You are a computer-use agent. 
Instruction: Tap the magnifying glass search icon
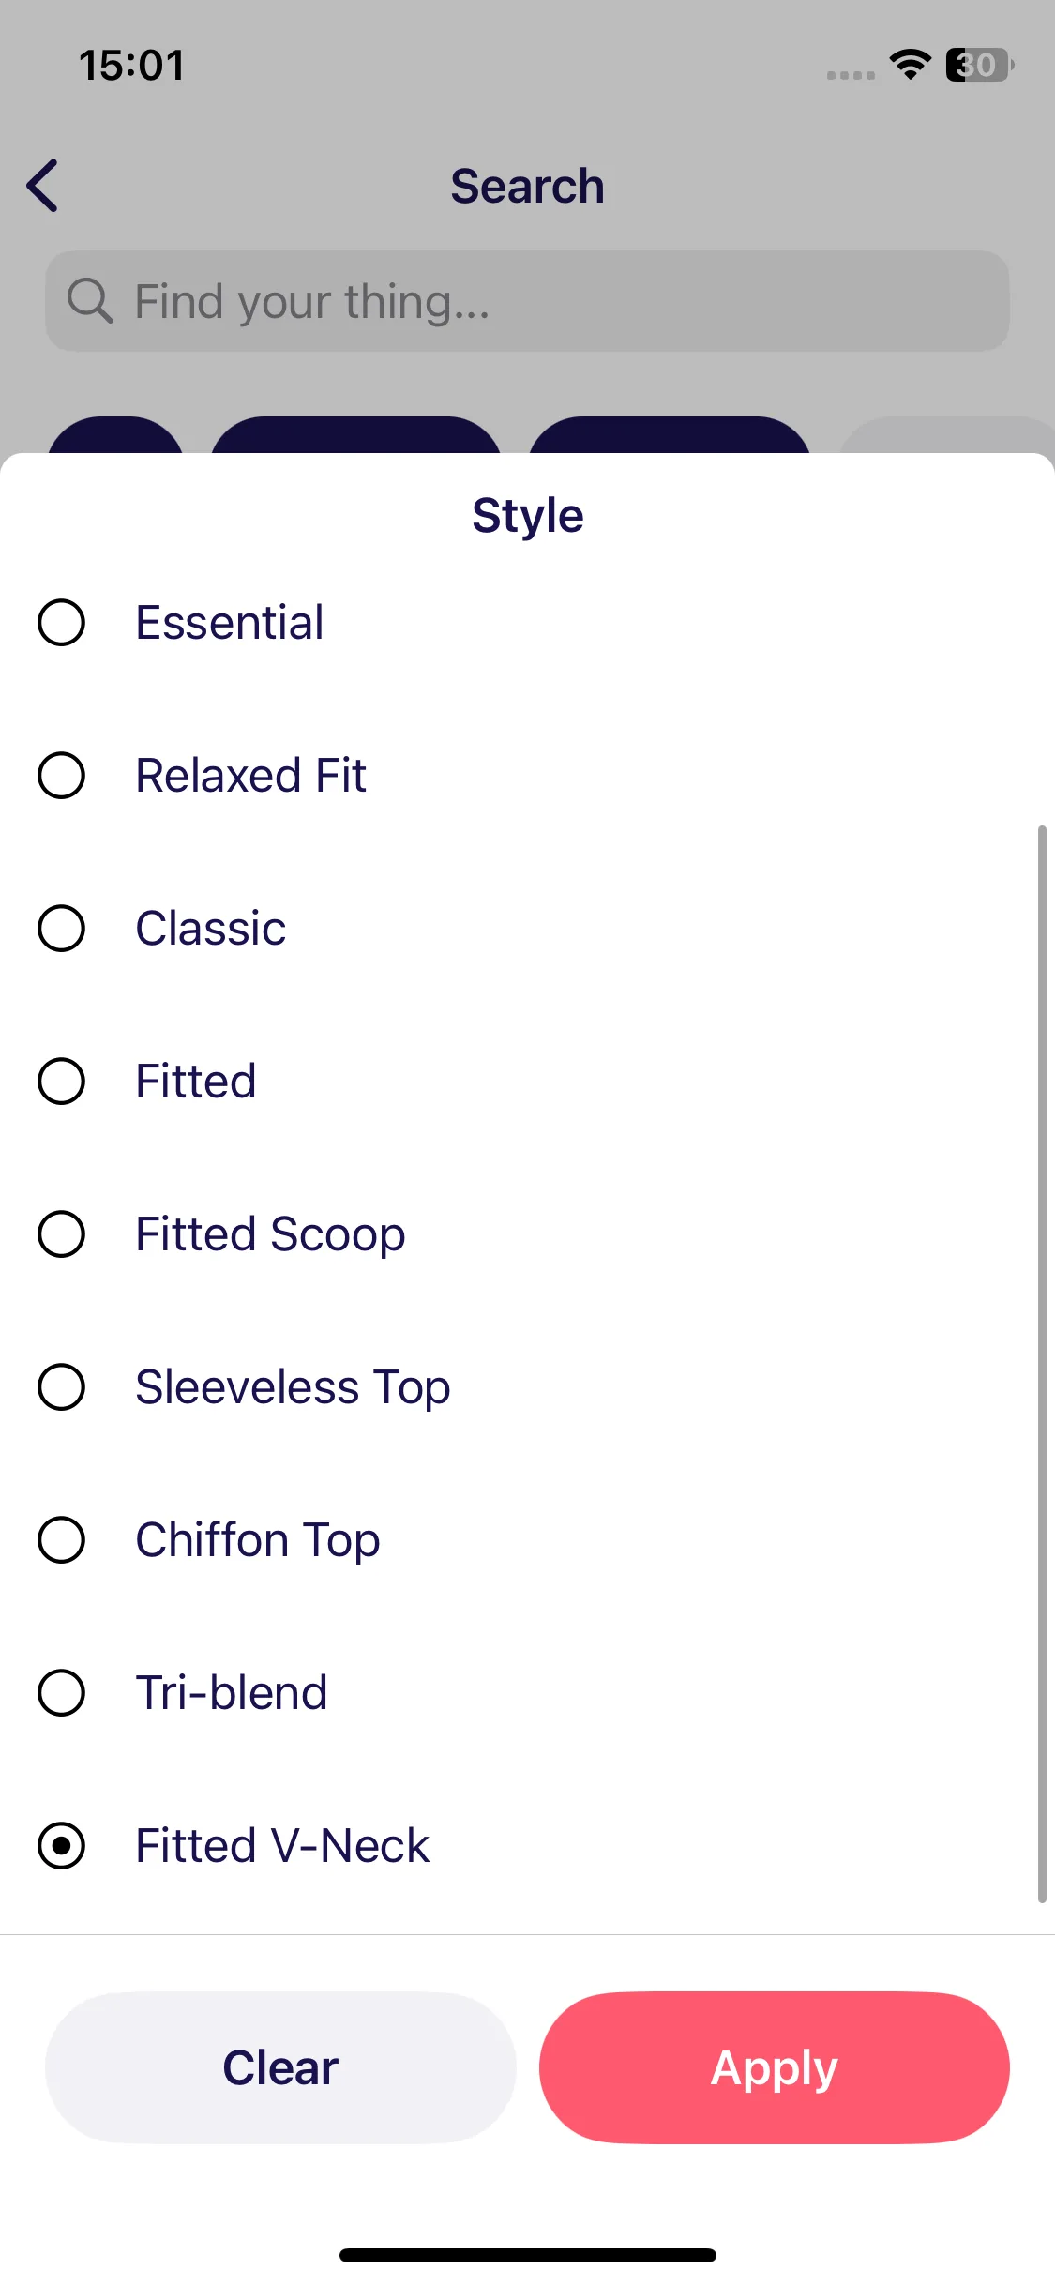click(90, 301)
